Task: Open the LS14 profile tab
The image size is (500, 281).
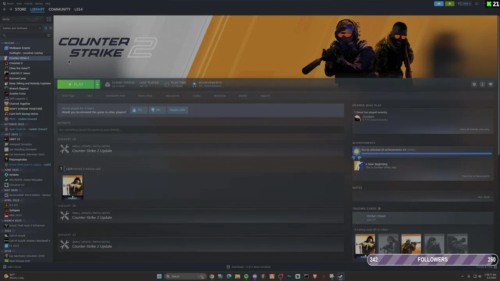Action: (x=79, y=9)
